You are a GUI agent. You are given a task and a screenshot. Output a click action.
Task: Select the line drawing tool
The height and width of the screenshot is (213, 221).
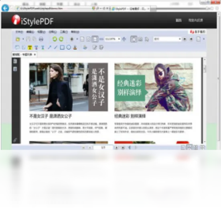point(56,47)
